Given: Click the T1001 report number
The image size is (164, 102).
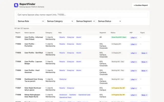Looking at the screenshot, I should click(18, 37).
